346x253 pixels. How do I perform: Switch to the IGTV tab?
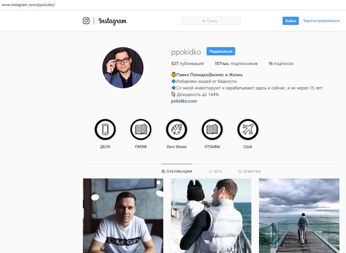click(215, 171)
